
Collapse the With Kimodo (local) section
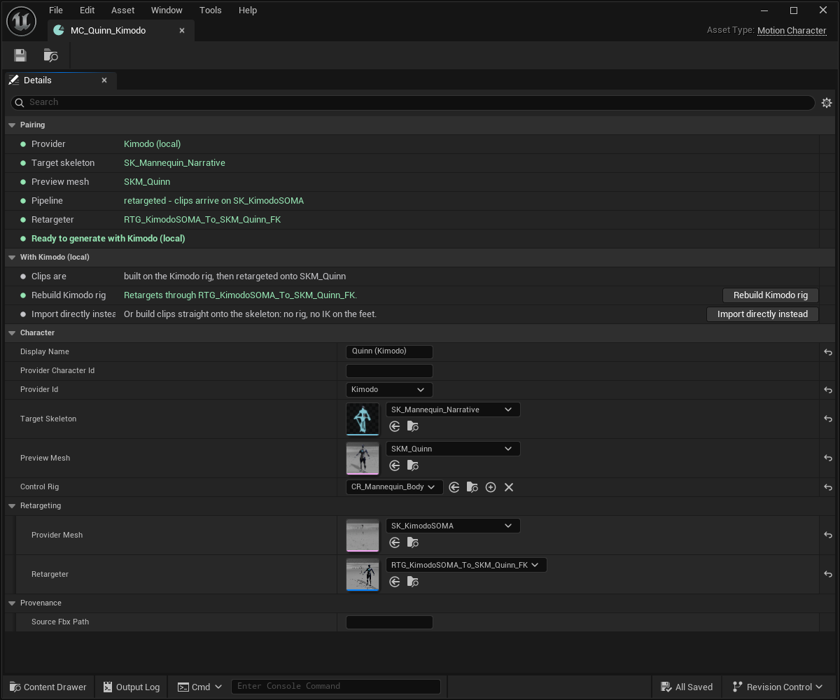13,258
